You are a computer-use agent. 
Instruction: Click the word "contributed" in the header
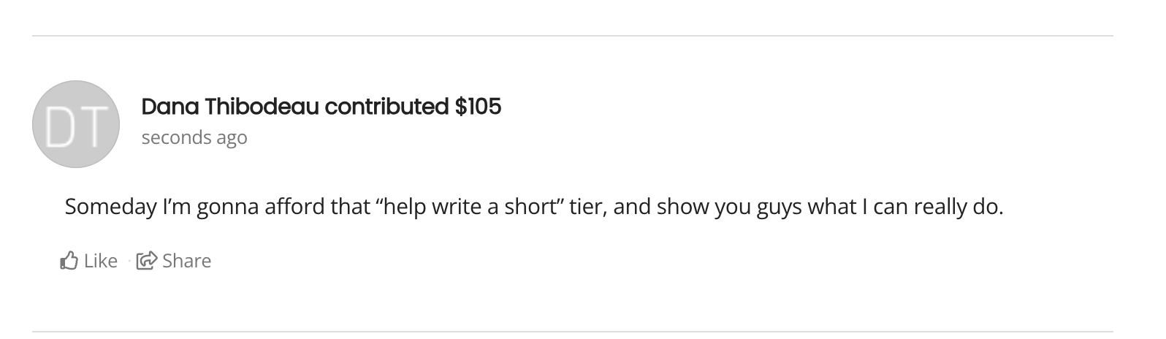(386, 107)
